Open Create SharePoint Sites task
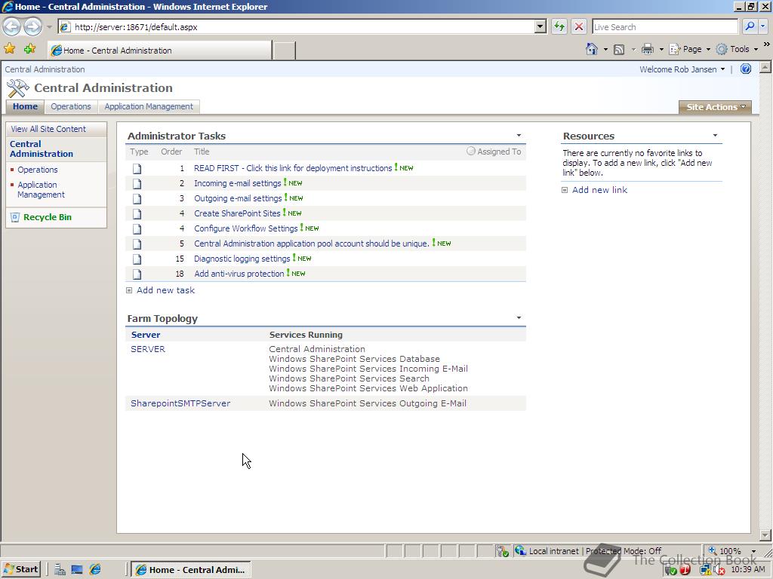This screenshot has height=579, width=773. [x=237, y=213]
